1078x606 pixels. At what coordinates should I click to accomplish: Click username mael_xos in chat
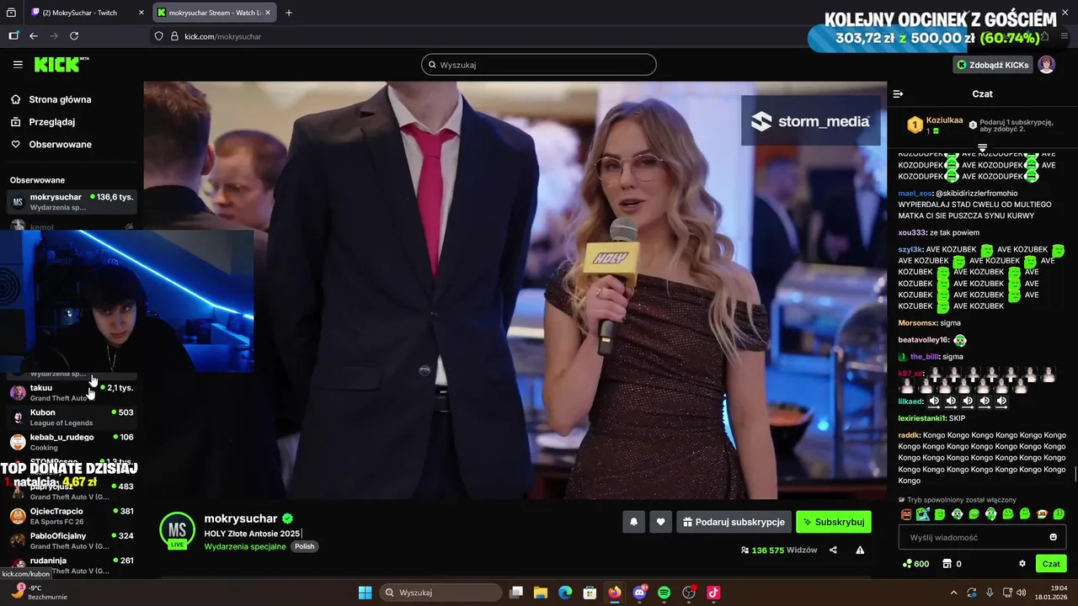coord(915,194)
